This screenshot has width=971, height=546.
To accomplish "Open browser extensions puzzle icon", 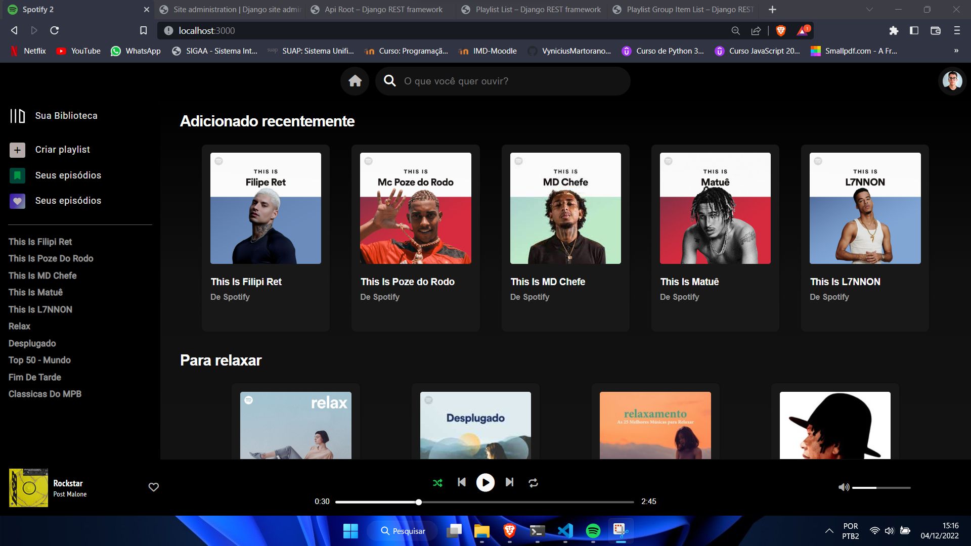I will [x=894, y=31].
